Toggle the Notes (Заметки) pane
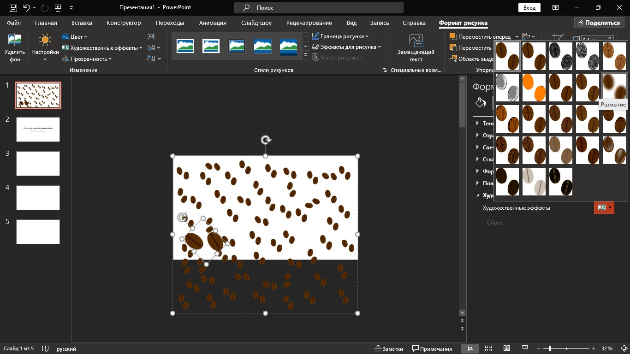630x354 pixels. click(x=388, y=348)
